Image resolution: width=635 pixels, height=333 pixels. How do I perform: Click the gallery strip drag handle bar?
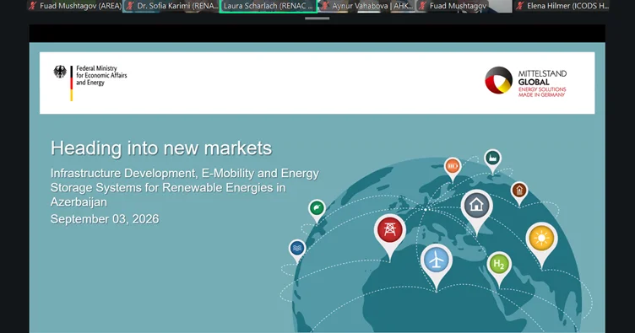317,19
